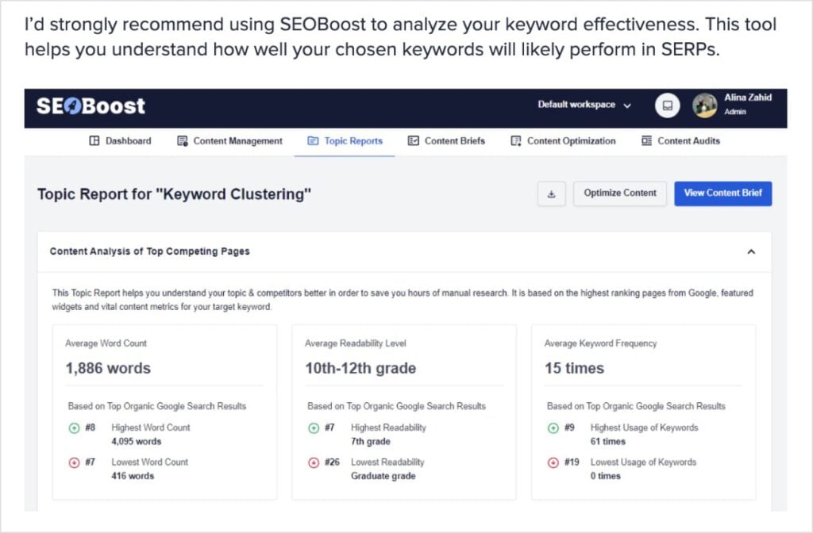Viewport: 813px width, 533px height.
Task: Click Alina Zahid's profile avatar
Action: pos(705,105)
